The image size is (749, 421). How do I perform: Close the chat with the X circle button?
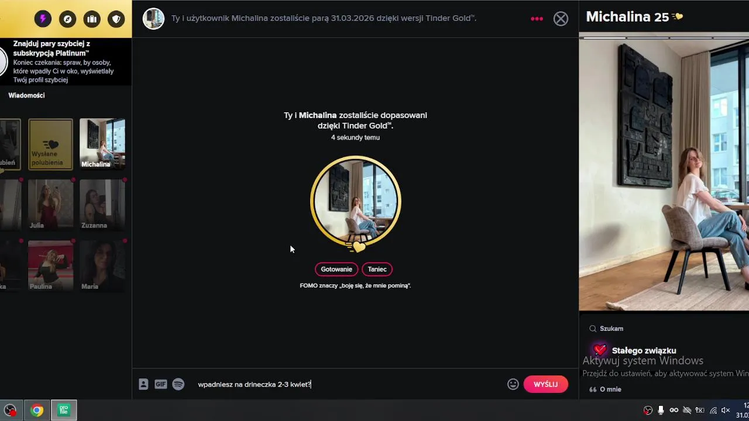coord(561,19)
